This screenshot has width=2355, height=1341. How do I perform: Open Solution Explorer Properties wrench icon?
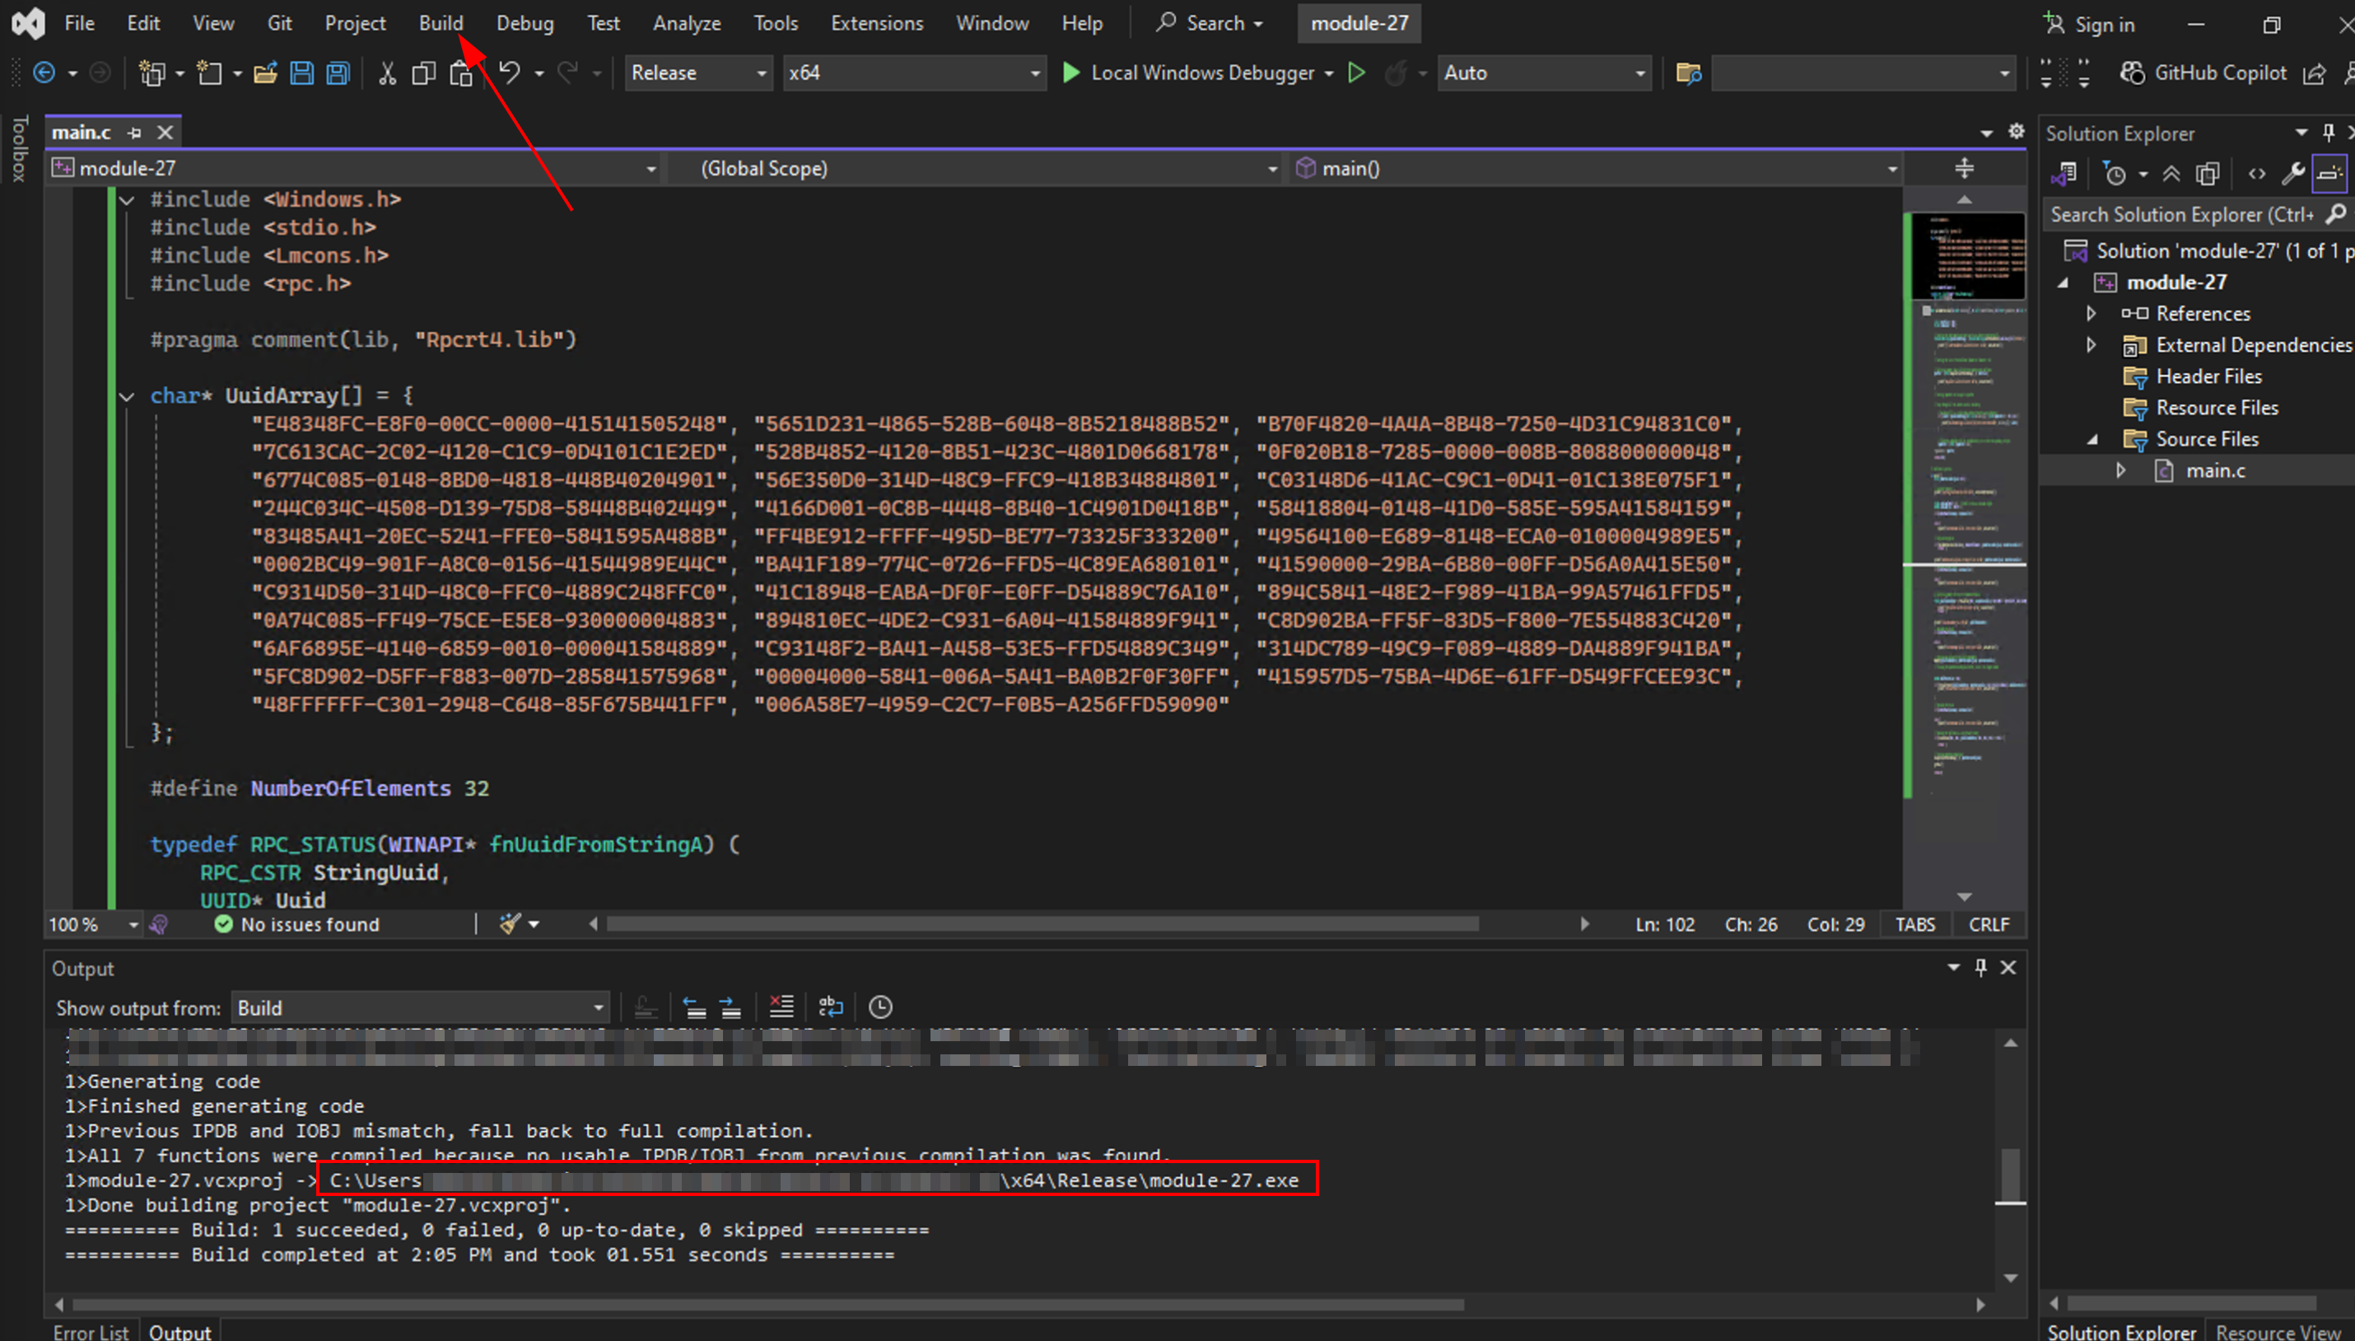pyautogui.click(x=2292, y=173)
